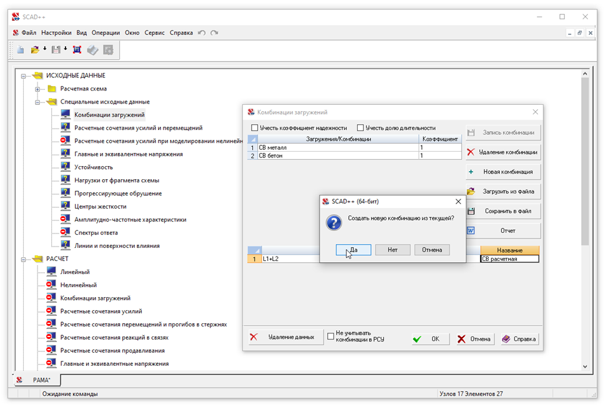Click the tree scrollbar down arrow
This screenshot has height=407, width=608.
(585, 366)
